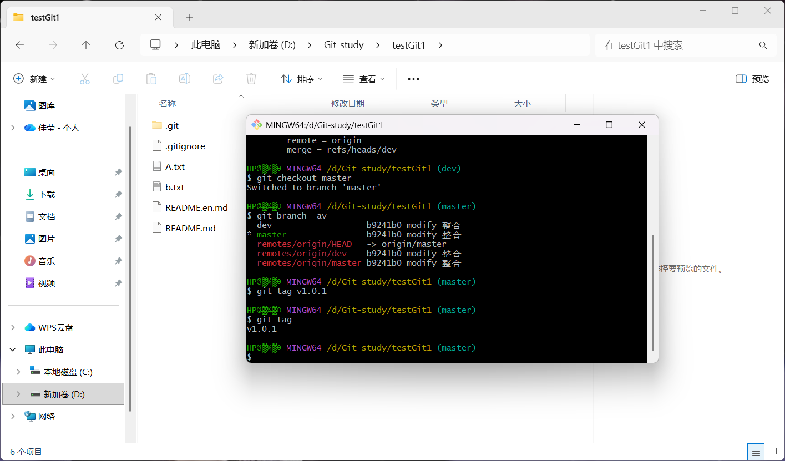This screenshot has width=785, height=461.
Task: Sort files by 类型 column
Action: click(x=439, y=104)
